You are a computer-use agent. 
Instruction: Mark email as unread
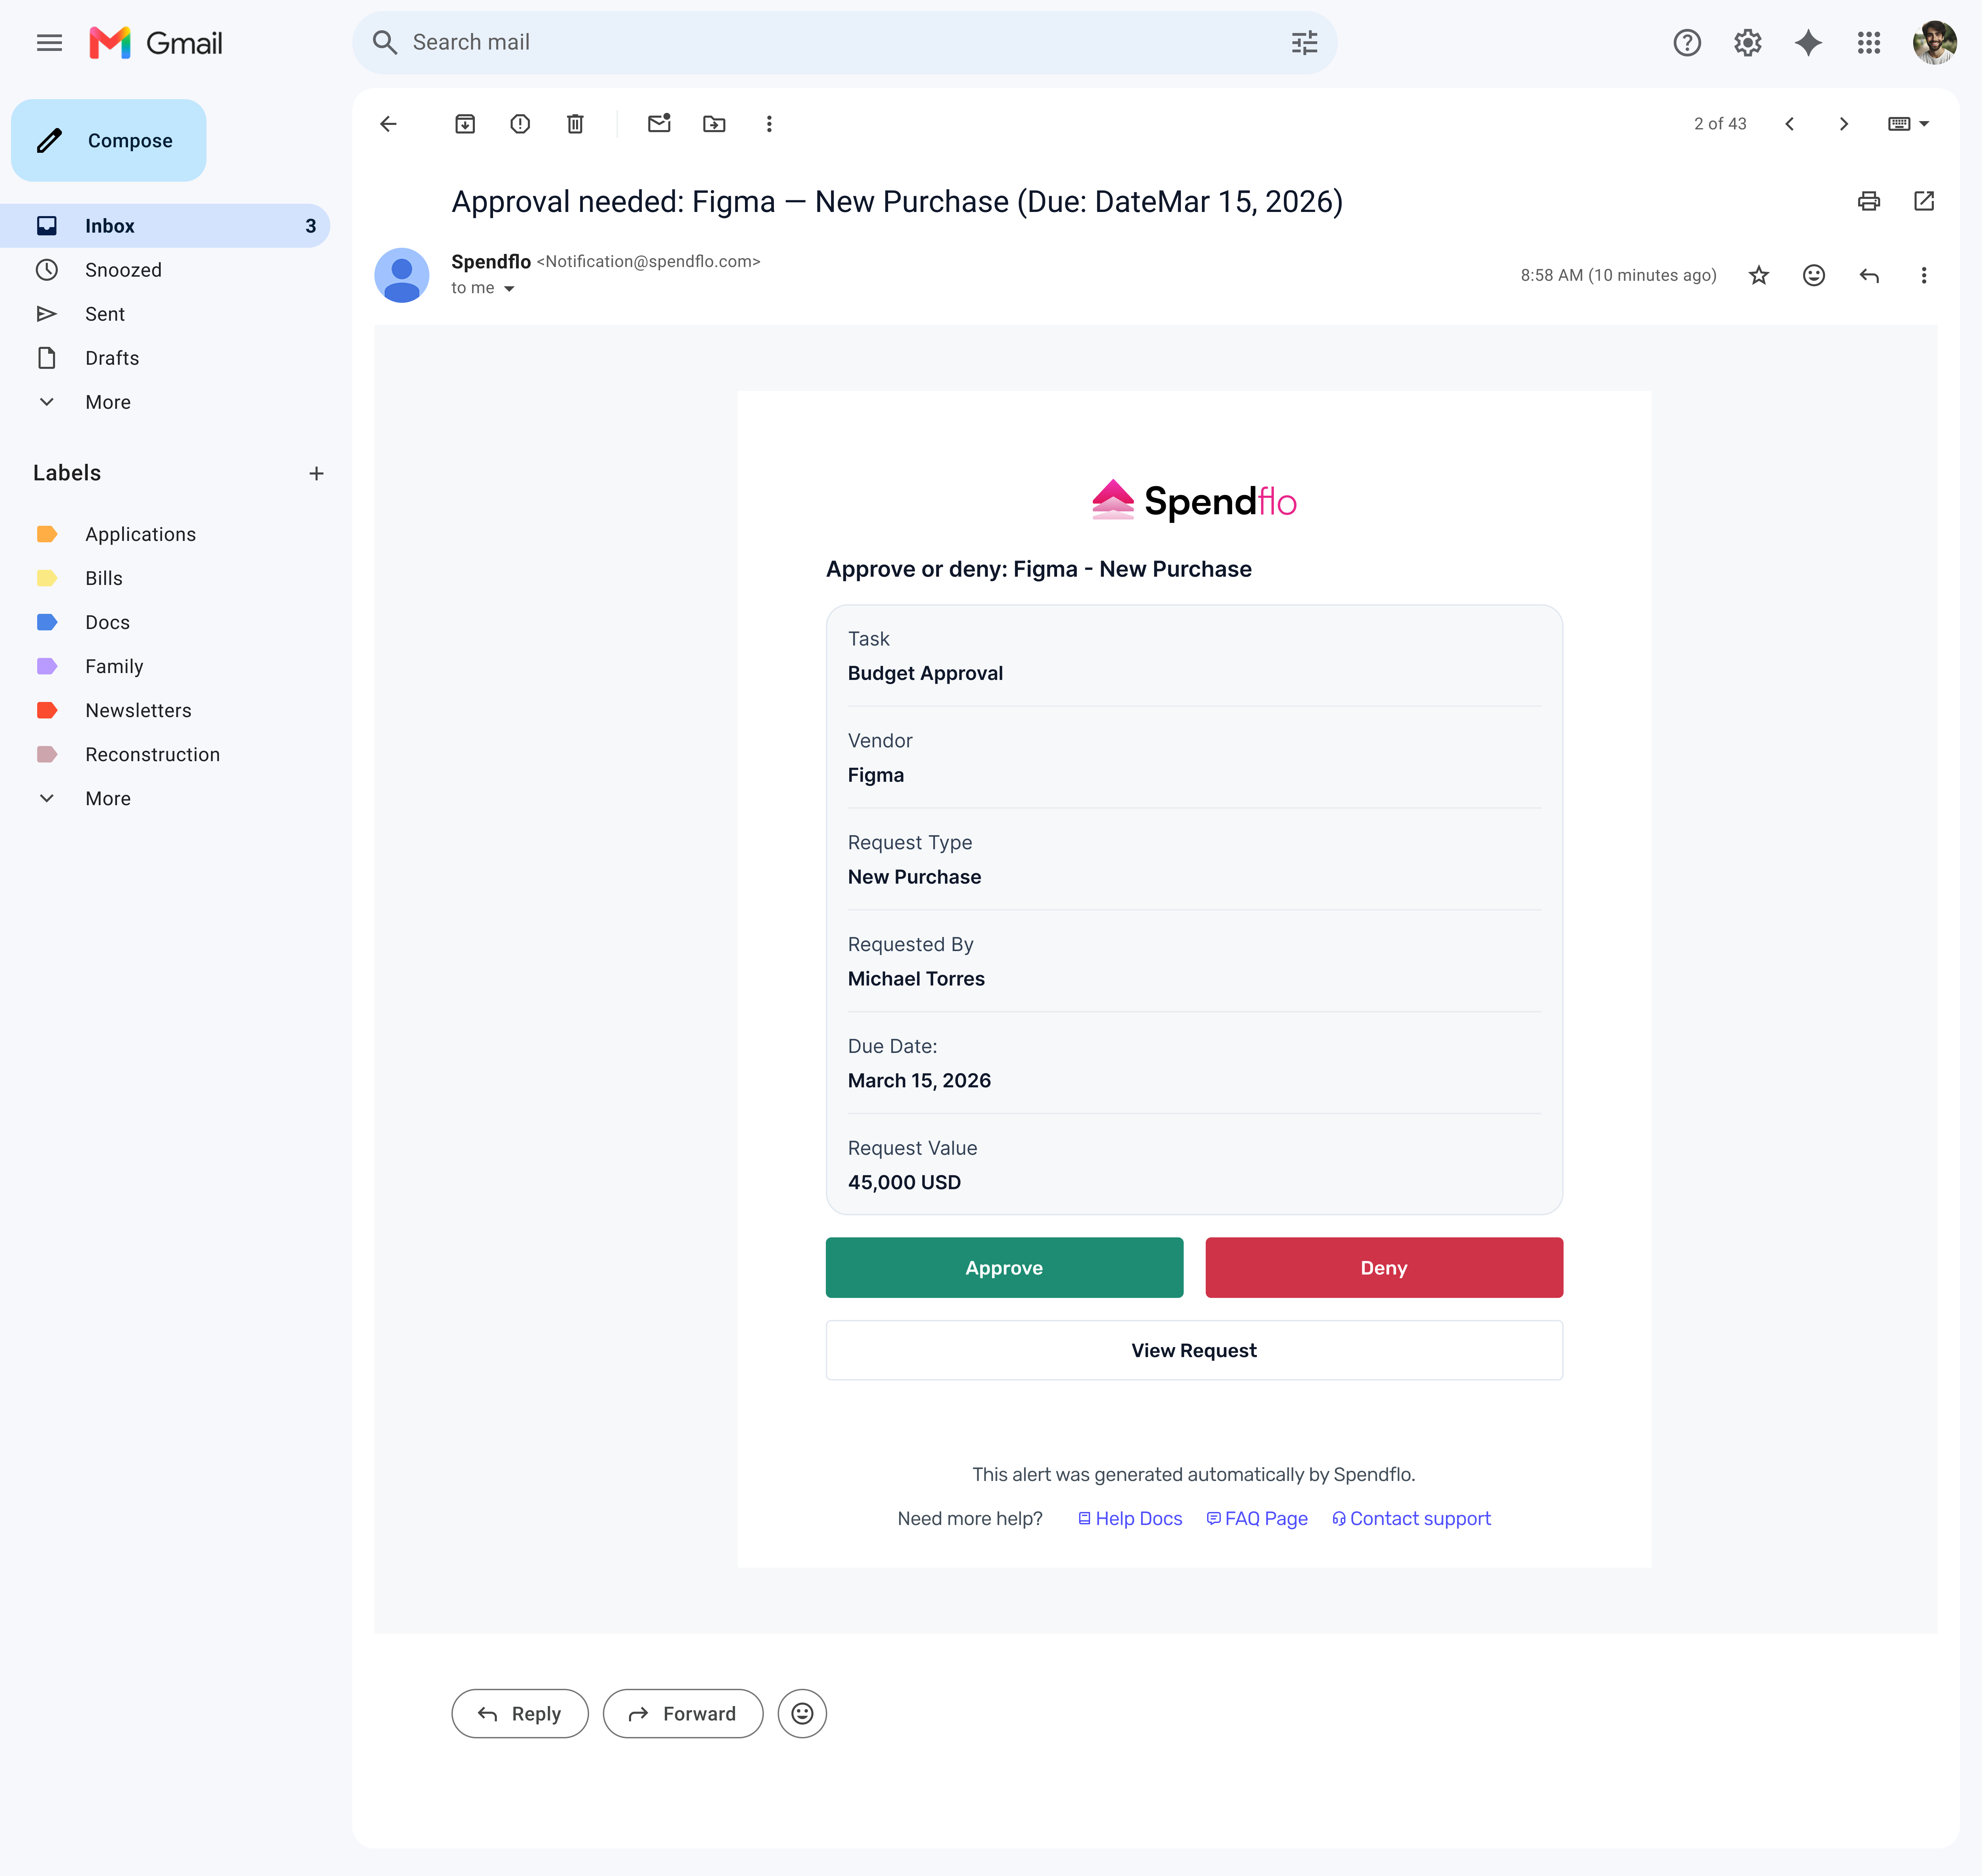point(659,124)
